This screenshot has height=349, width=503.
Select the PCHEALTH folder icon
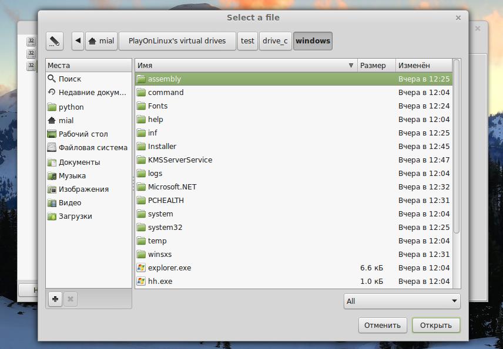[141, 201]
